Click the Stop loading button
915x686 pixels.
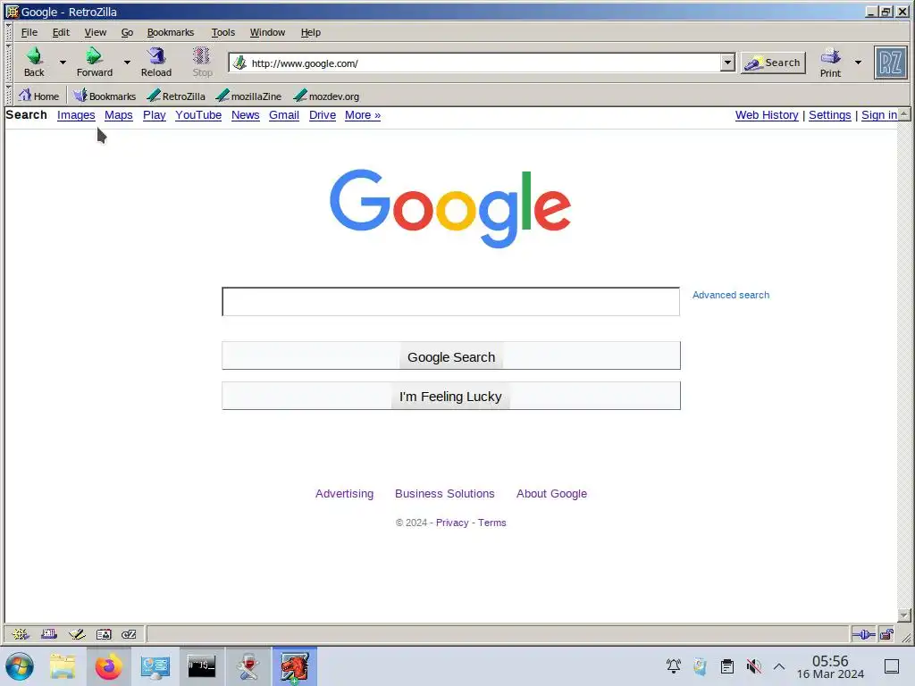tap(202, 62)
